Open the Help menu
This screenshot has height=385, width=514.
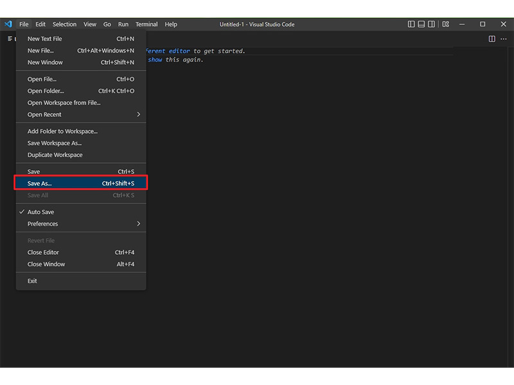(x=171, y=24)
